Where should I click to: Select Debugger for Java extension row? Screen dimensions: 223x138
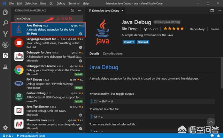(48, 57)
